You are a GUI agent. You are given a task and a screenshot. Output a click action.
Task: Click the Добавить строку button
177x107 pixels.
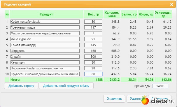pos(21,86)
